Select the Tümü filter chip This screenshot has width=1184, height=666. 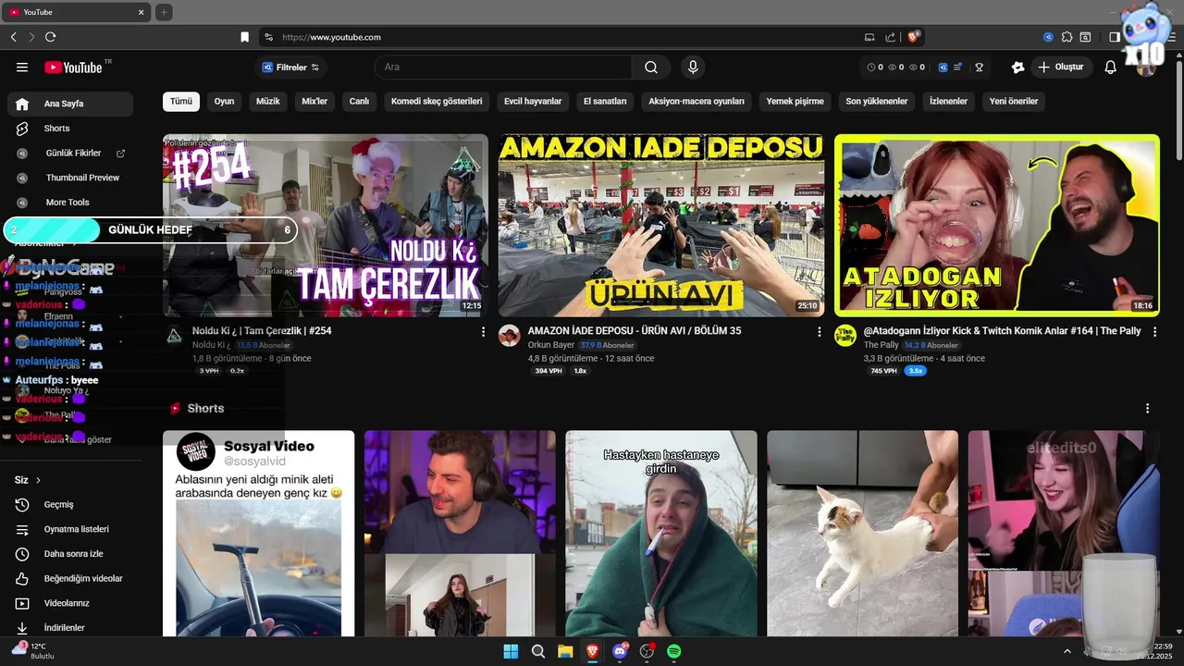[181, 102]
